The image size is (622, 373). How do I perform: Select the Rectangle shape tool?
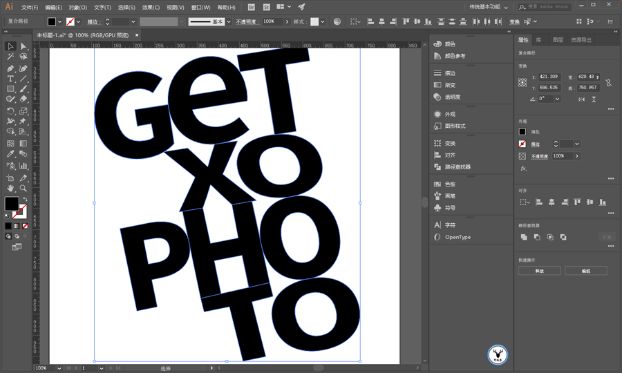pyautogui.click(x=10, y=89)
